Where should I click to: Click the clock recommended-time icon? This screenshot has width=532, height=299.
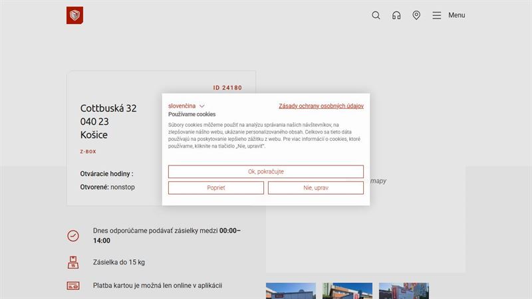[x=73, y=236]
